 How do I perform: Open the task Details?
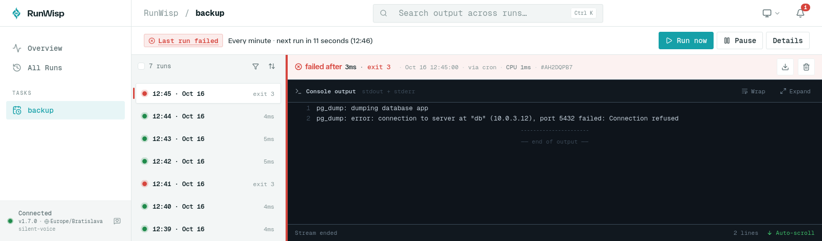click(x=788, y=41)
